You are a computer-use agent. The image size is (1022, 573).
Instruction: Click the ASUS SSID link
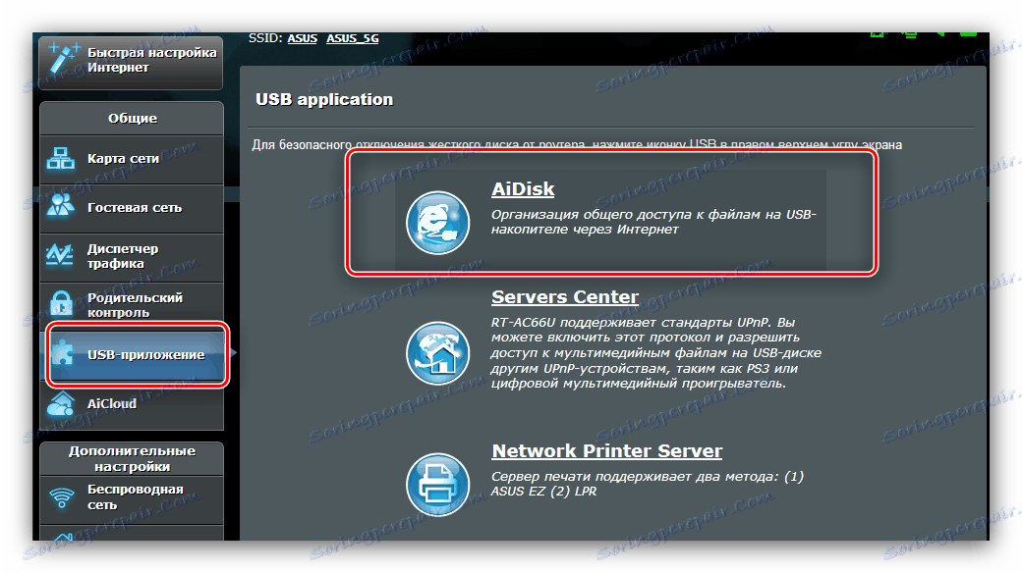[x=302, y=38]
